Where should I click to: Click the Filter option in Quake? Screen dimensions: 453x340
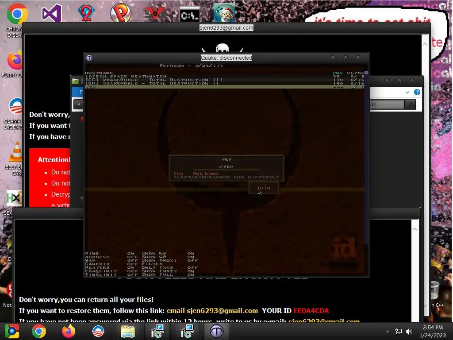click(152, 264)
